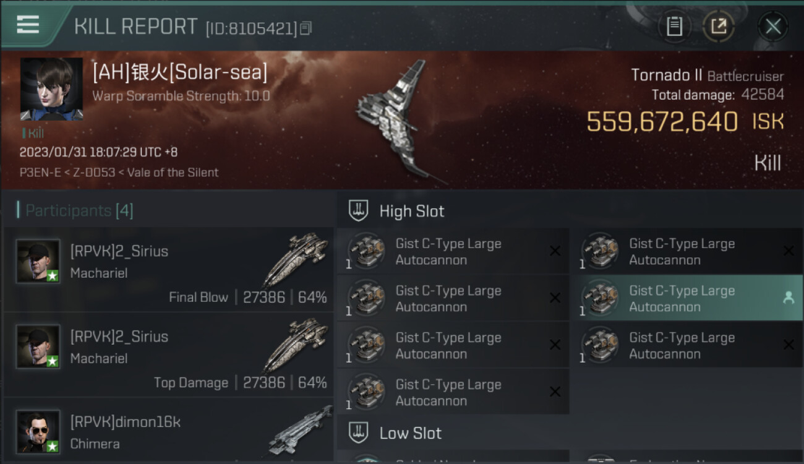804x464 pixels.
Task: Select the dimon16k Chimera participant entry
Action: tap(168, 430)
